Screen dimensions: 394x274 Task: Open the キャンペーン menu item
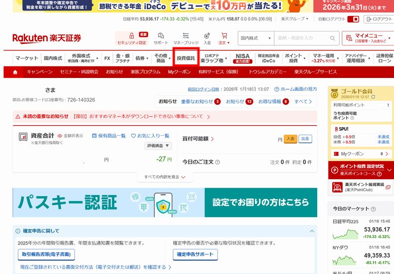point(39,72)
